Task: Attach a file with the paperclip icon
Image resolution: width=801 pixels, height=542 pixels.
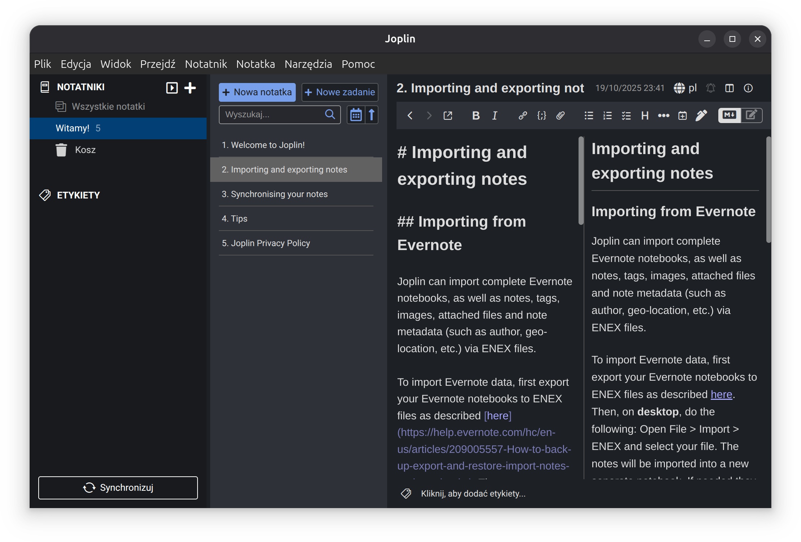Action: [560, 115]
